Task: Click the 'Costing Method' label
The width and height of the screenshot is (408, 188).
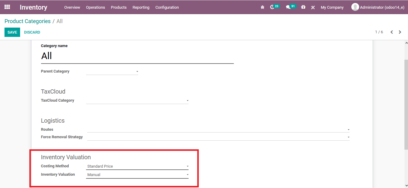Action: click(x=55, y=166)
